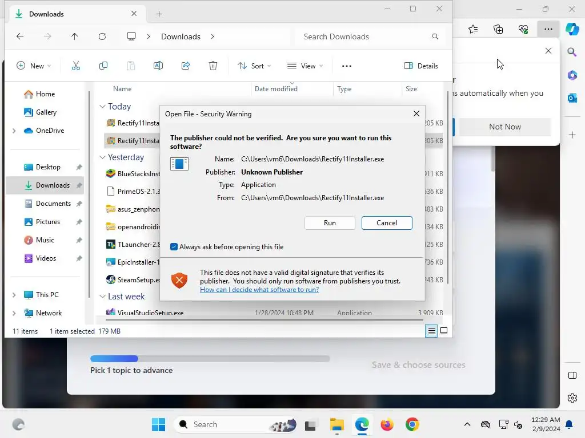585x438 pixels.
Task: Collapse the Last week group
Action: pyautogui.click(x=103, y=297)
